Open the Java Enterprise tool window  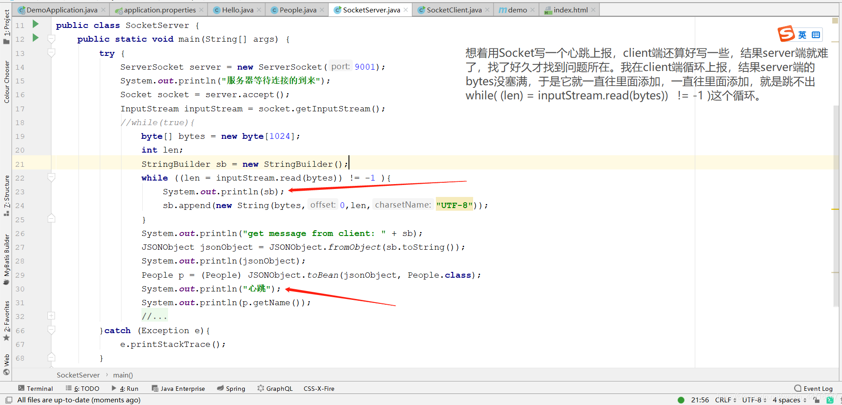pyautogui.click(x=178, y=389)
